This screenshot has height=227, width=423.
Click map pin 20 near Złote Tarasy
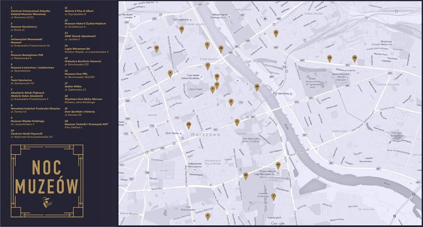pos(189,125)
